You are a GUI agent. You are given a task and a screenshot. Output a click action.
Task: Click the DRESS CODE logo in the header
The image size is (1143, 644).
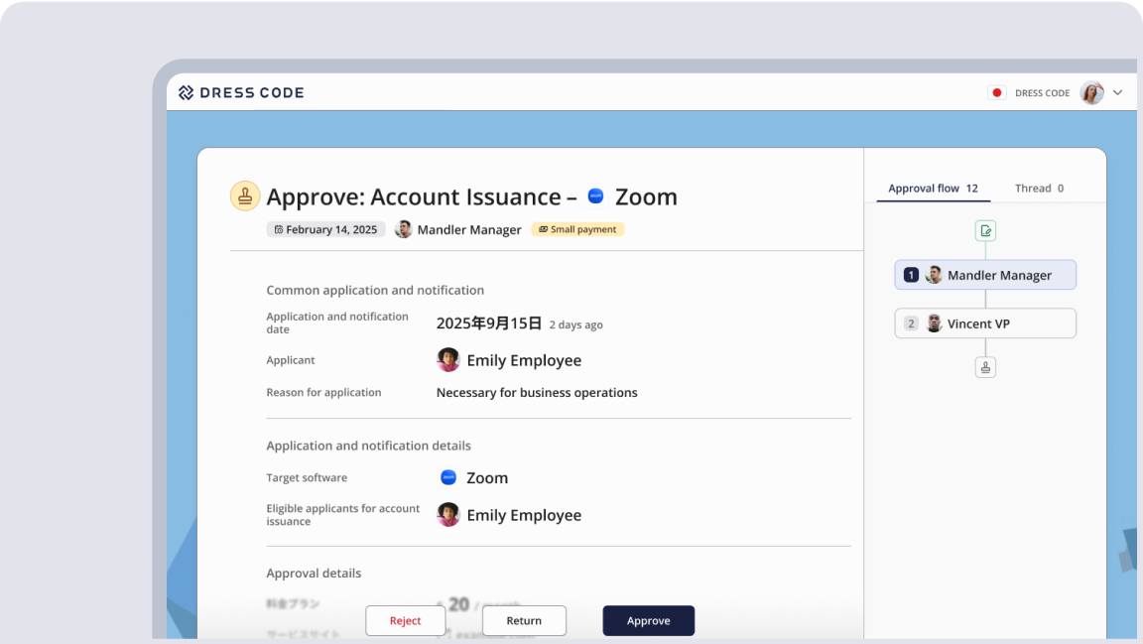tap(240, 91)
